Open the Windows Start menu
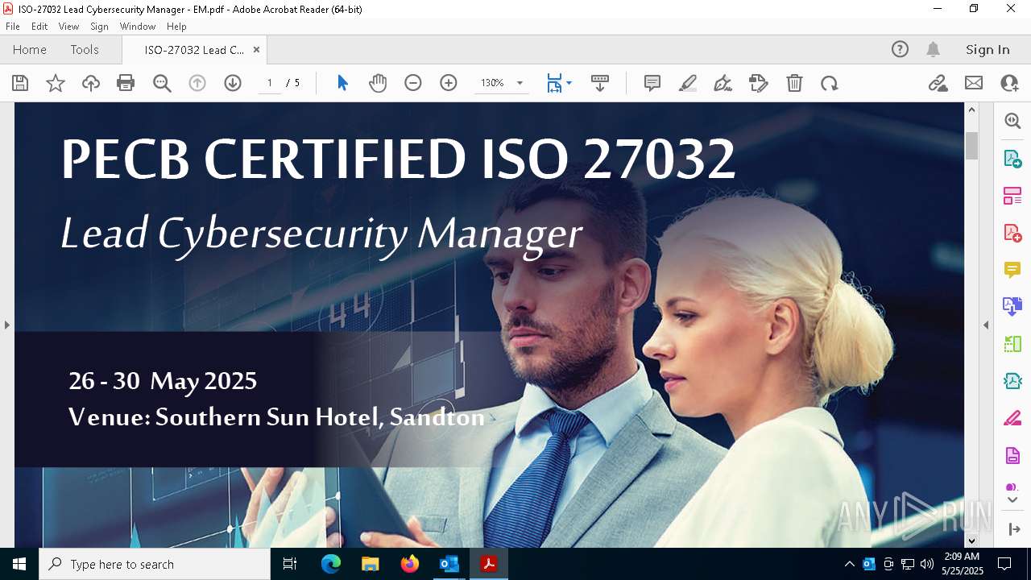The image size is (1031, 580). click(x=19, y=564)
